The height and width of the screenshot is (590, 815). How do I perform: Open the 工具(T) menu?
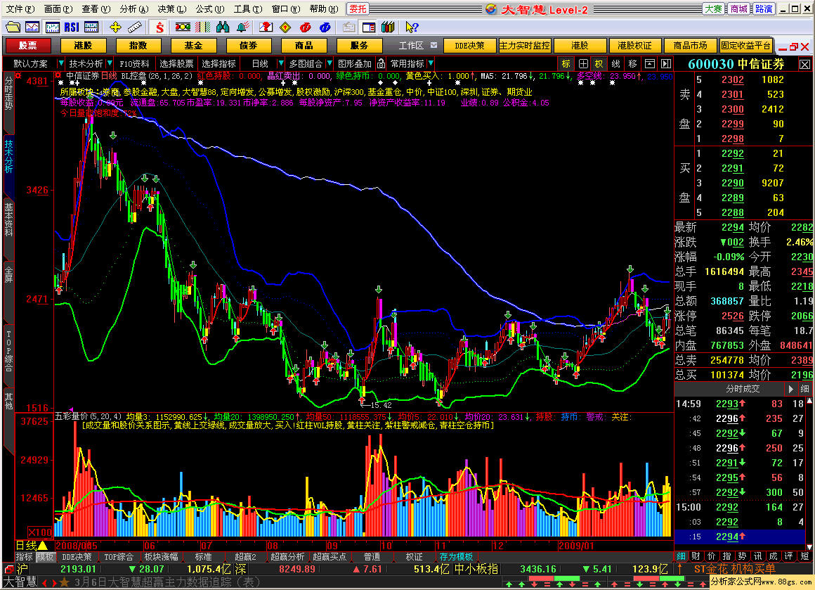(248, 9)
